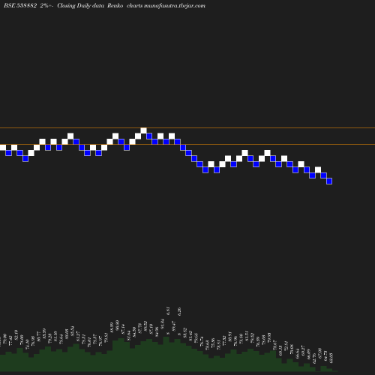Screen dimensions: 375x375
Task: Click the '82.10' price label
Action: point(16,335)
